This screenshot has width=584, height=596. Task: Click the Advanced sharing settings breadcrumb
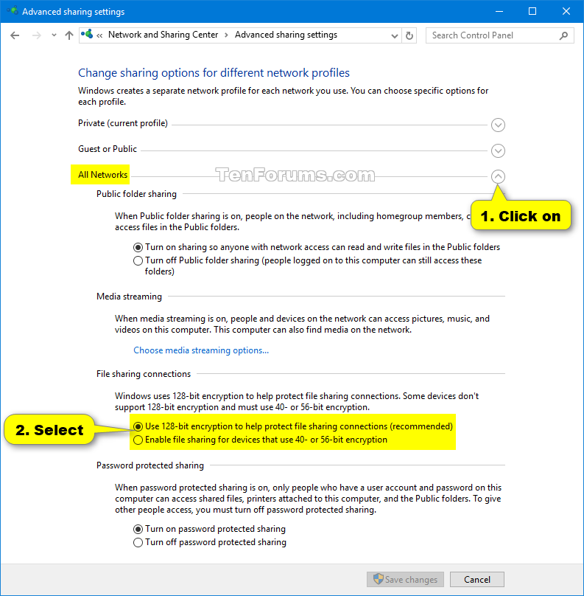[x=286, y=35]
